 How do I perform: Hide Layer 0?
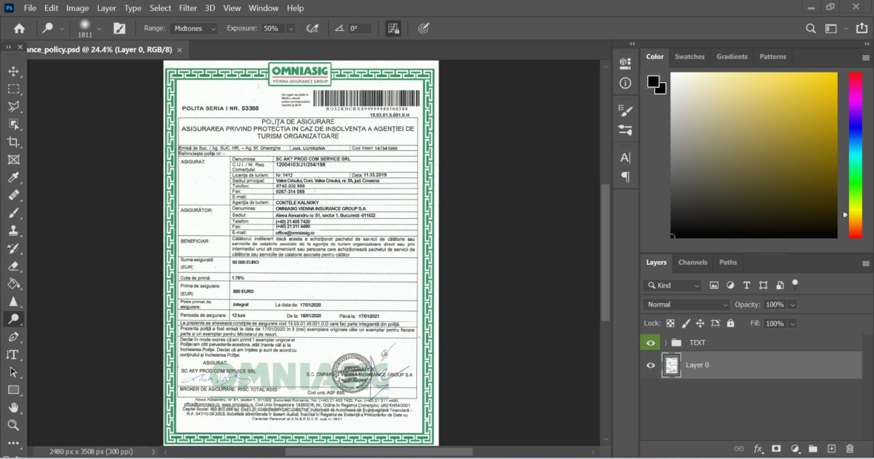point(651,365)
